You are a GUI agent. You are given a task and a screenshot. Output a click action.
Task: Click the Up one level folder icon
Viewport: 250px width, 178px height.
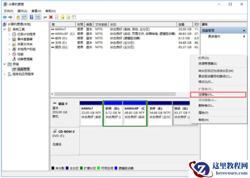click(x=18, y=17)
